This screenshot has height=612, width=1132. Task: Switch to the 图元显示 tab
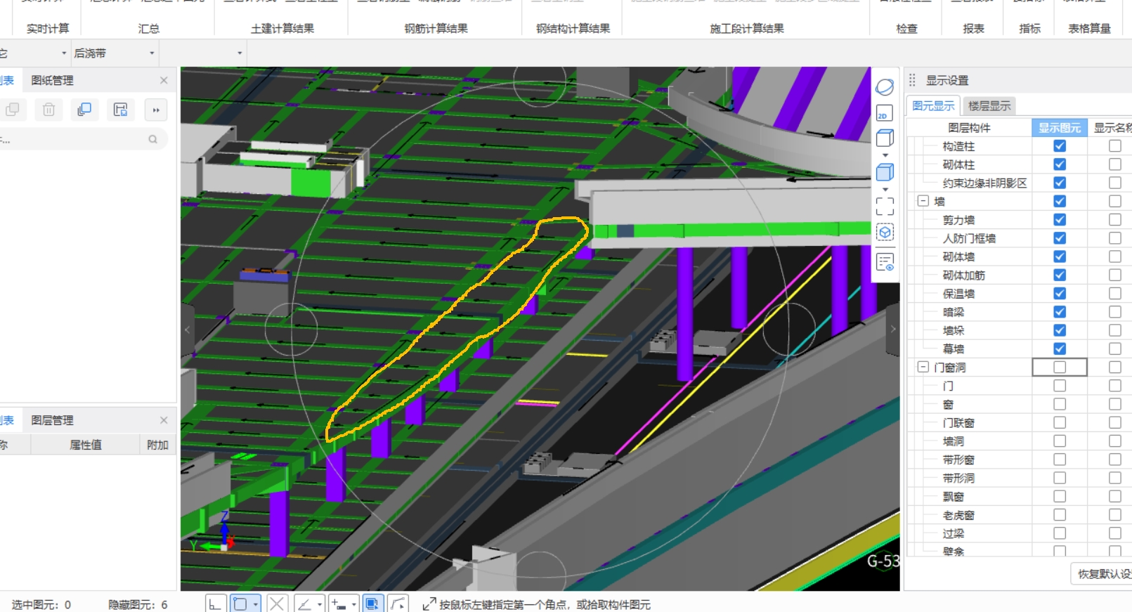coord(933,106)
